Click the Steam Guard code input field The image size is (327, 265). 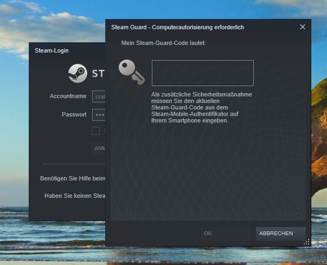pos(203,73)
